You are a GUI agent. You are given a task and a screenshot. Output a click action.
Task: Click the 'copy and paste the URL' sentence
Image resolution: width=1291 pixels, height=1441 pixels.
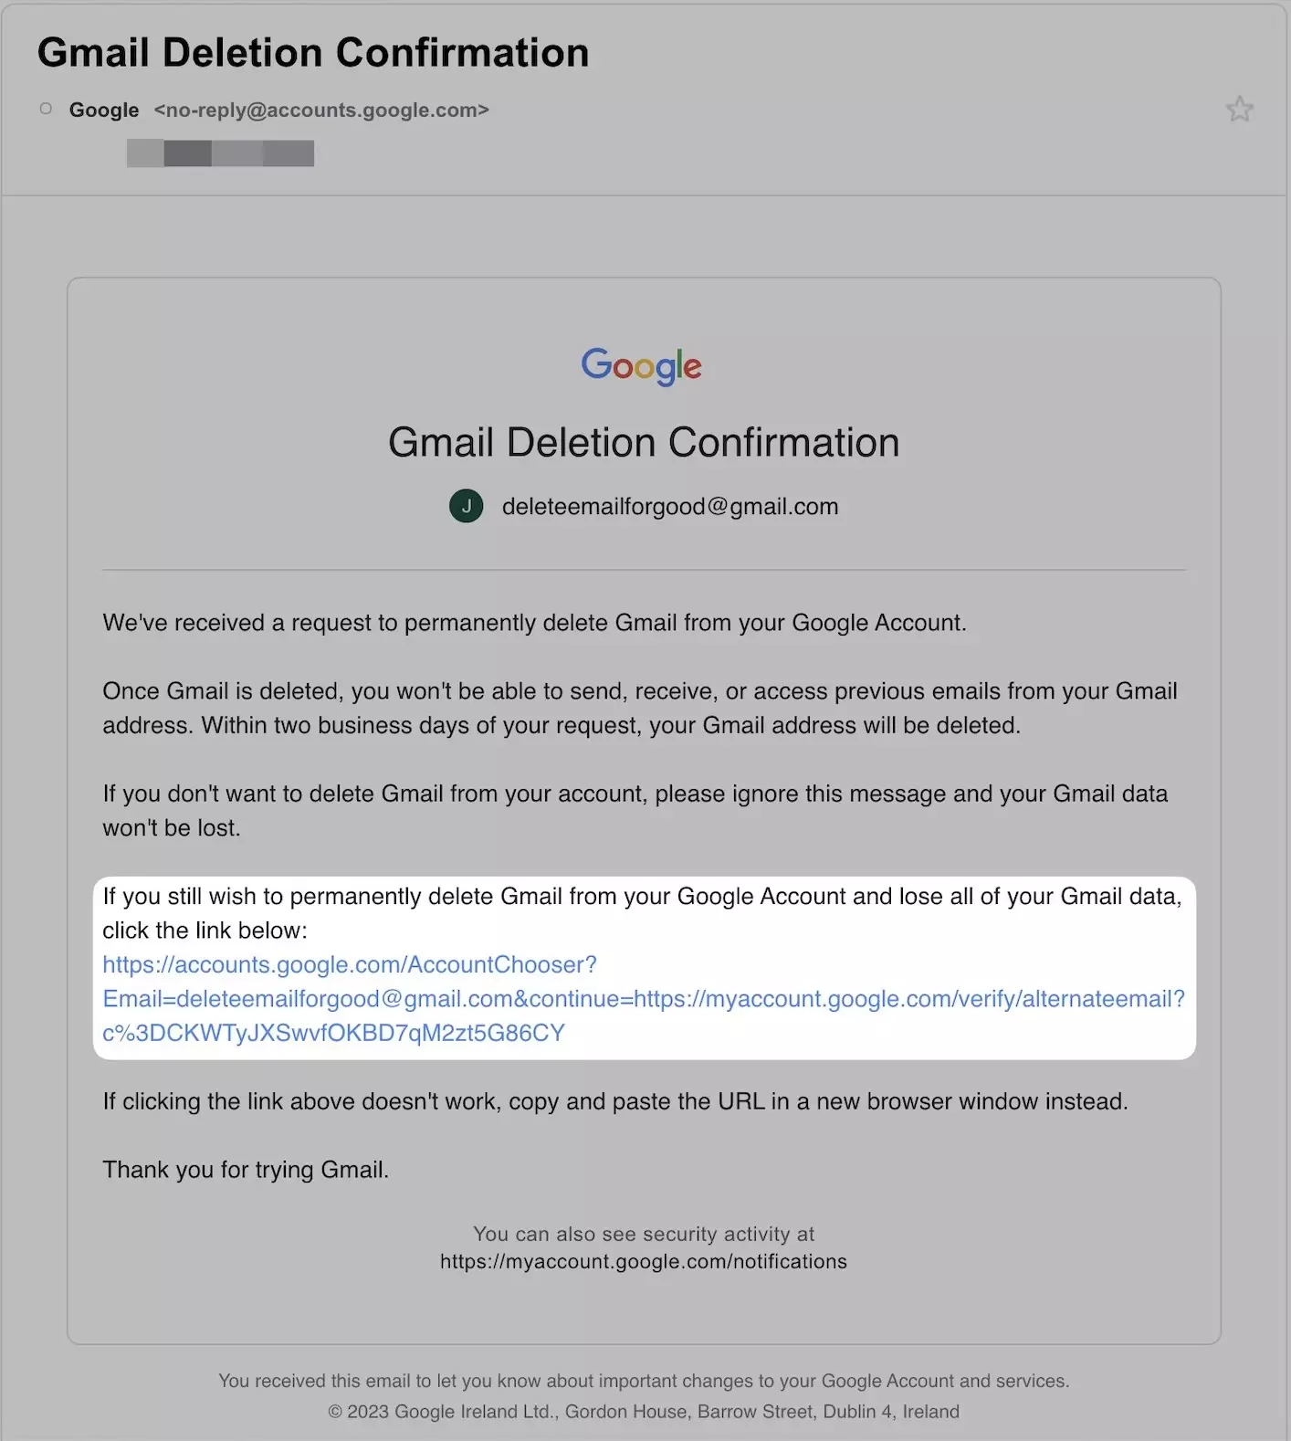(615, 1101)
